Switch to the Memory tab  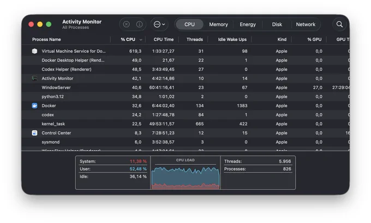pyautogui.click(x=218, y=24)
